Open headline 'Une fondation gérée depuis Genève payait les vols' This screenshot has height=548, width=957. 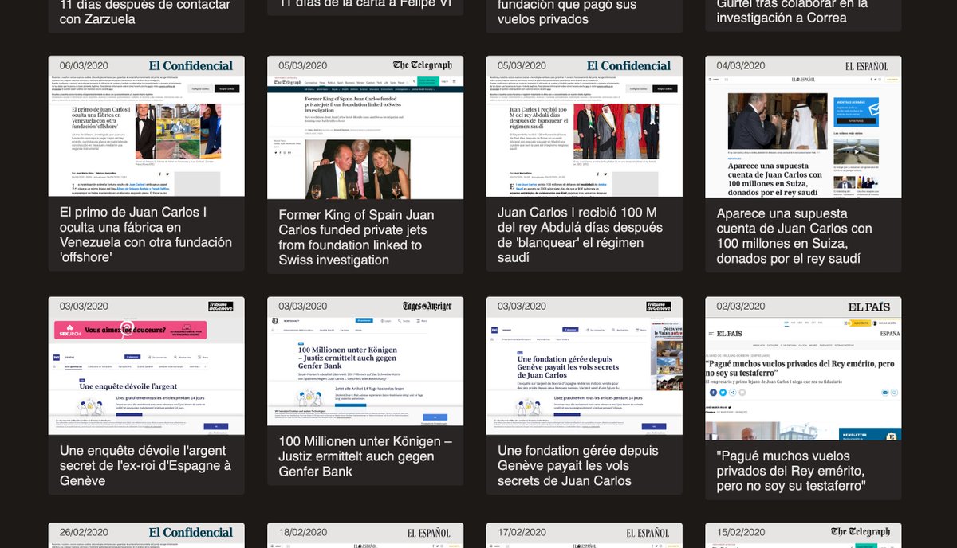click(578, 466)
